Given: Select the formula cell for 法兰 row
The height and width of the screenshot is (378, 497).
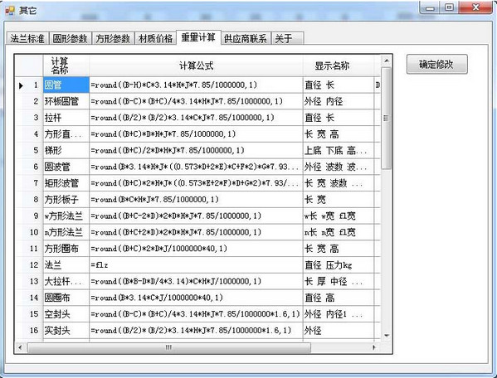Looking at the screenshot, I should [x=196, y=265].
